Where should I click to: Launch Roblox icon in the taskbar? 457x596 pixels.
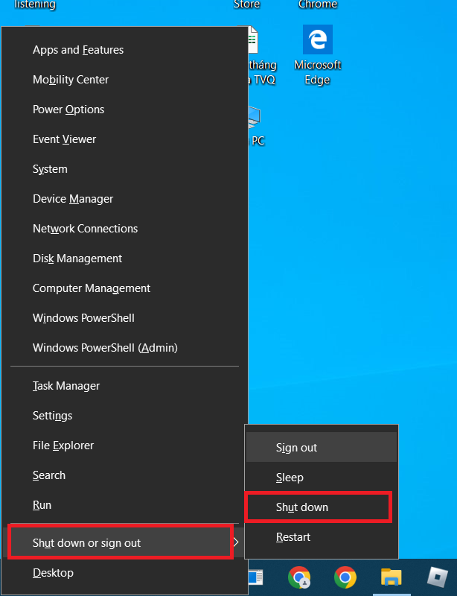437,577
